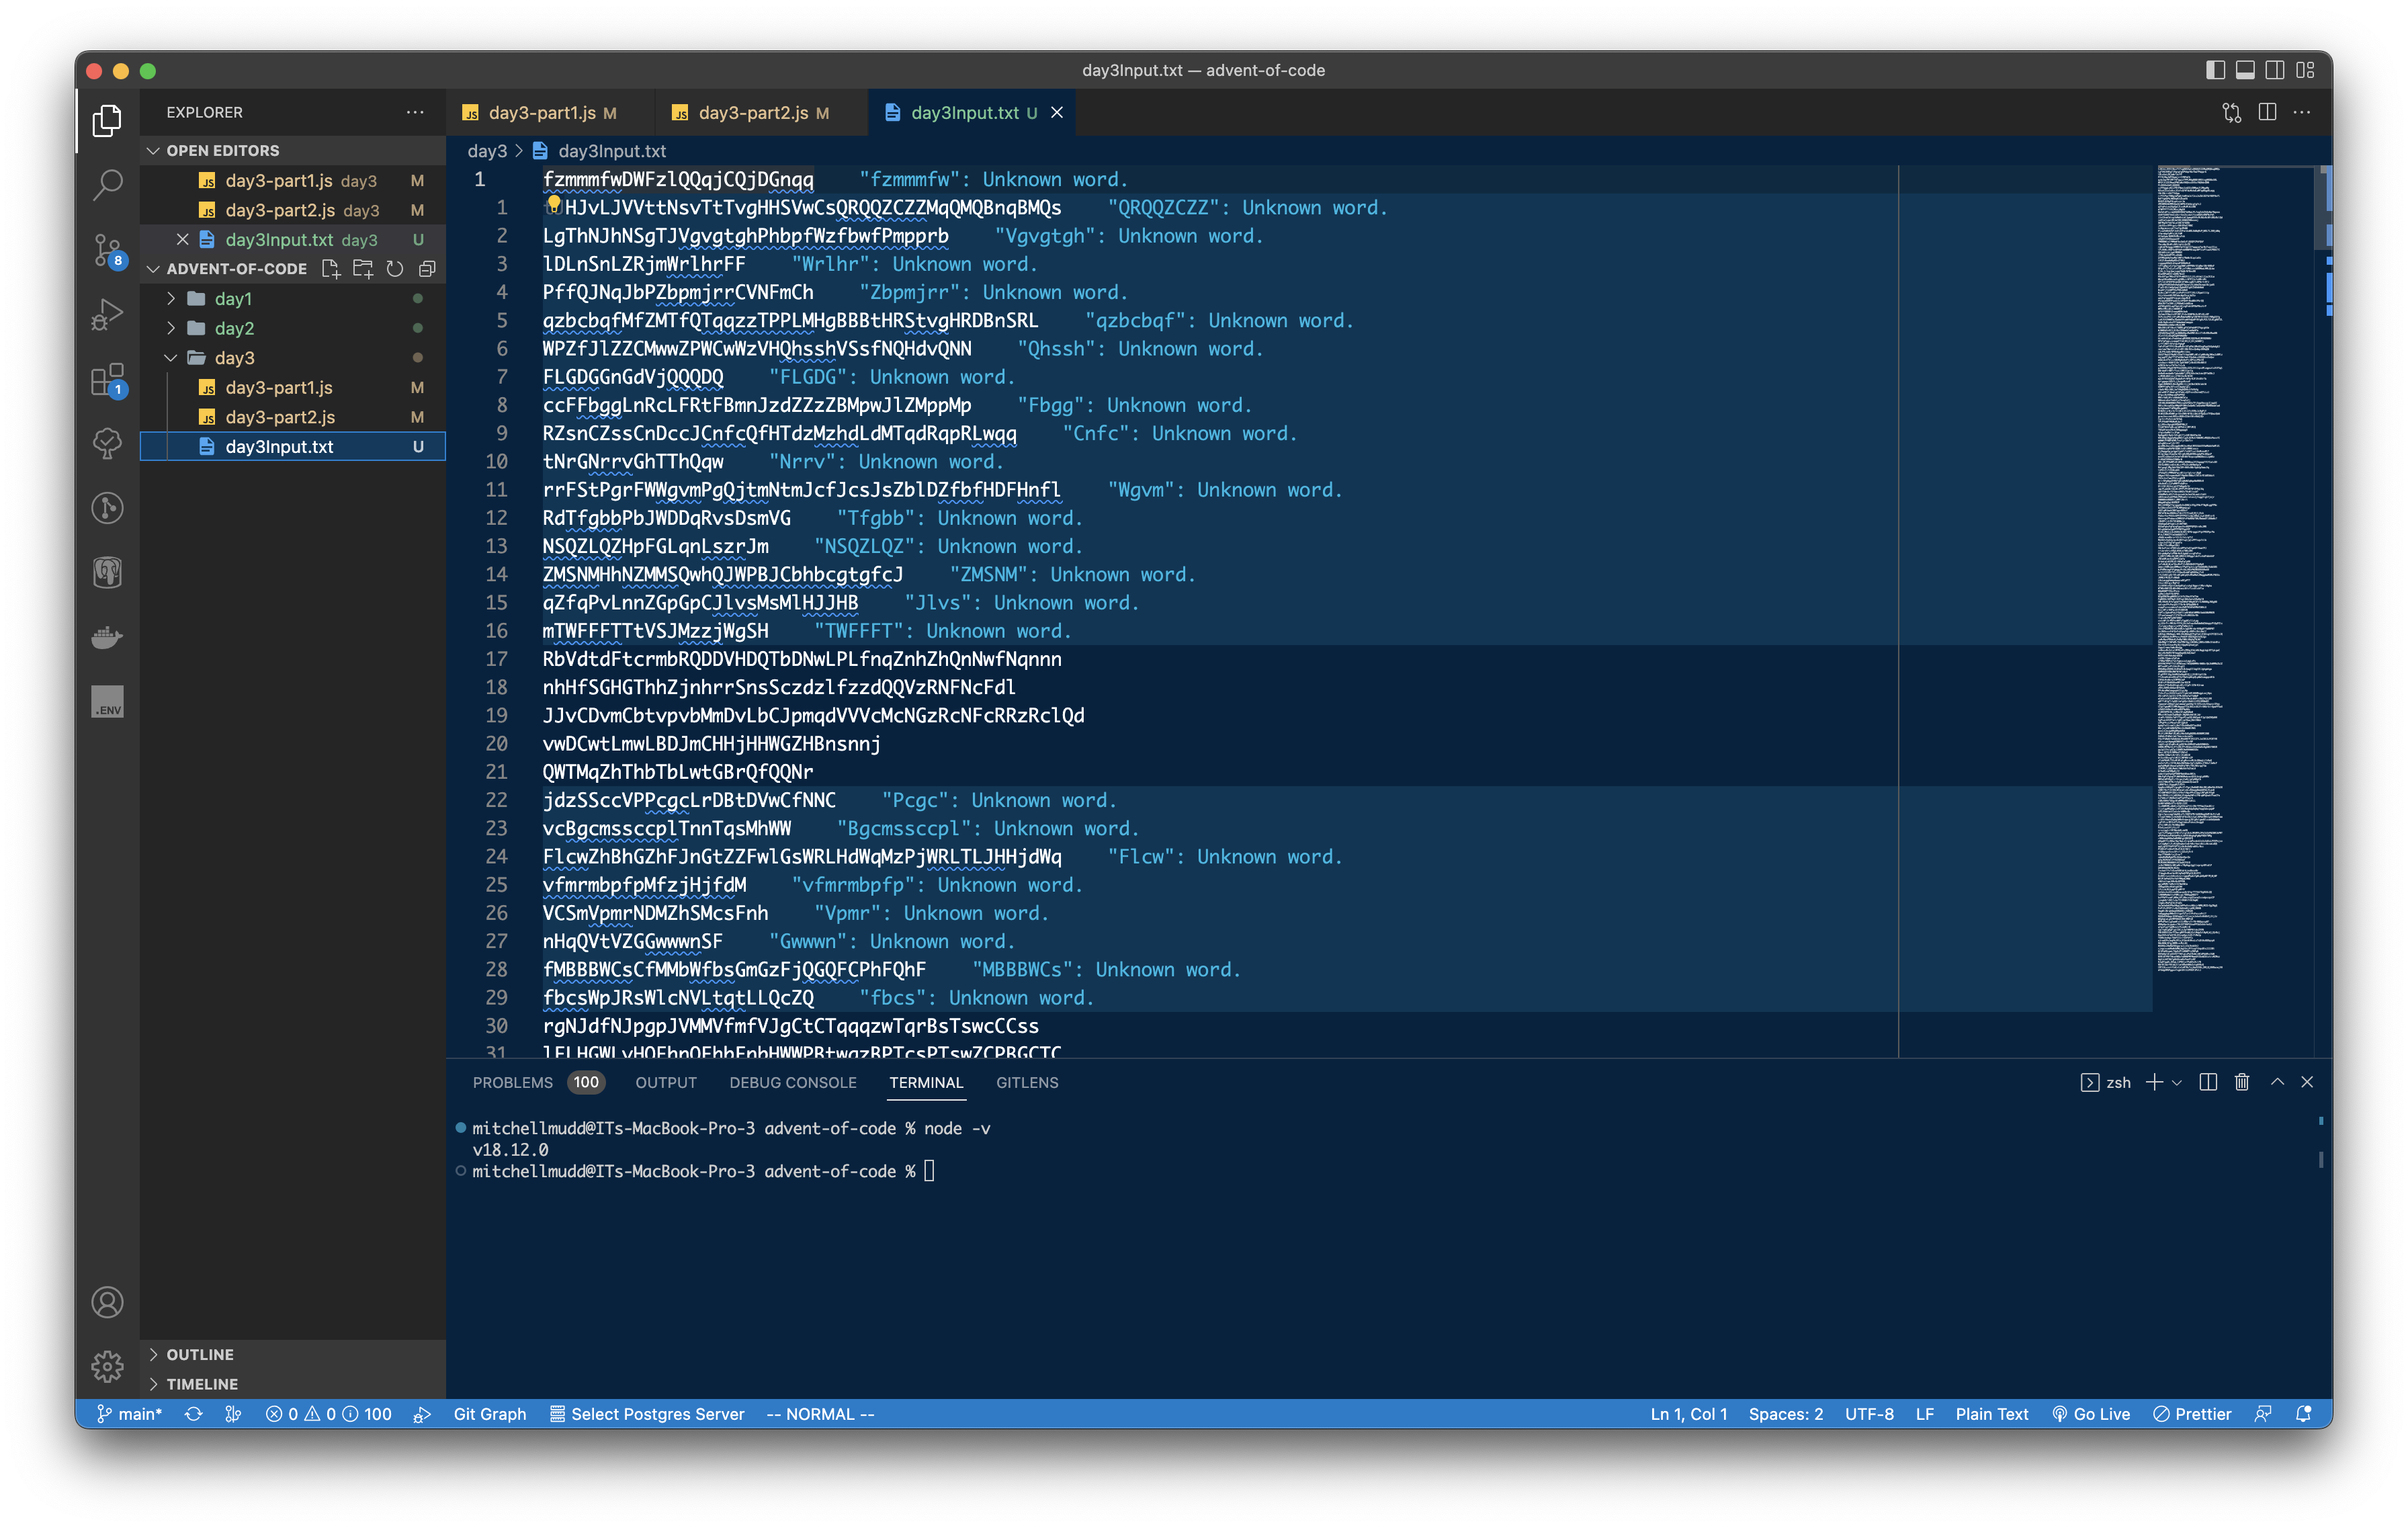Open the Search sidebar
Viewport: 2408px width, 1528px height.
pyautogui.click(x=107, y=185)
